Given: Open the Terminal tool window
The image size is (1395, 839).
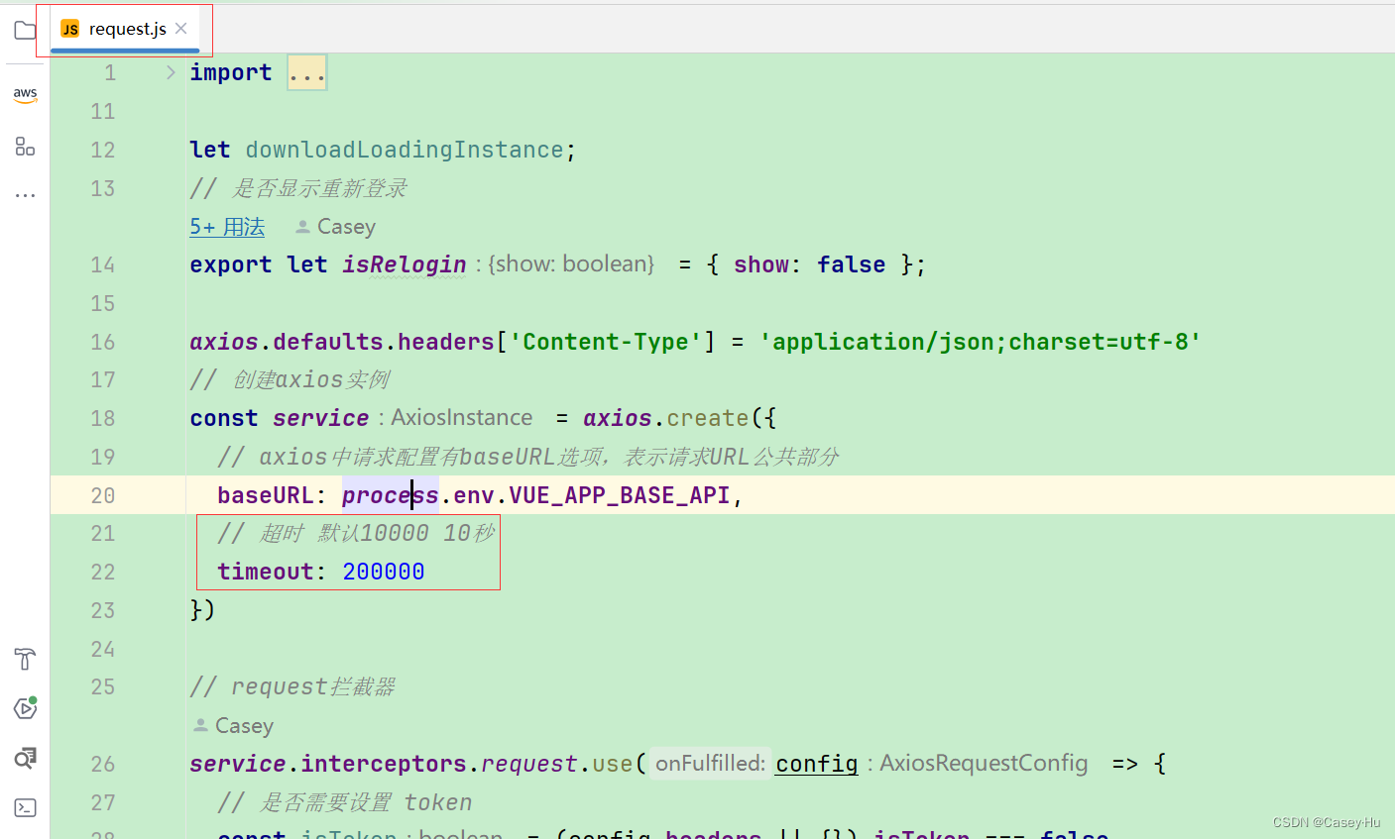Looking at the screenshot, I should 25,807.
